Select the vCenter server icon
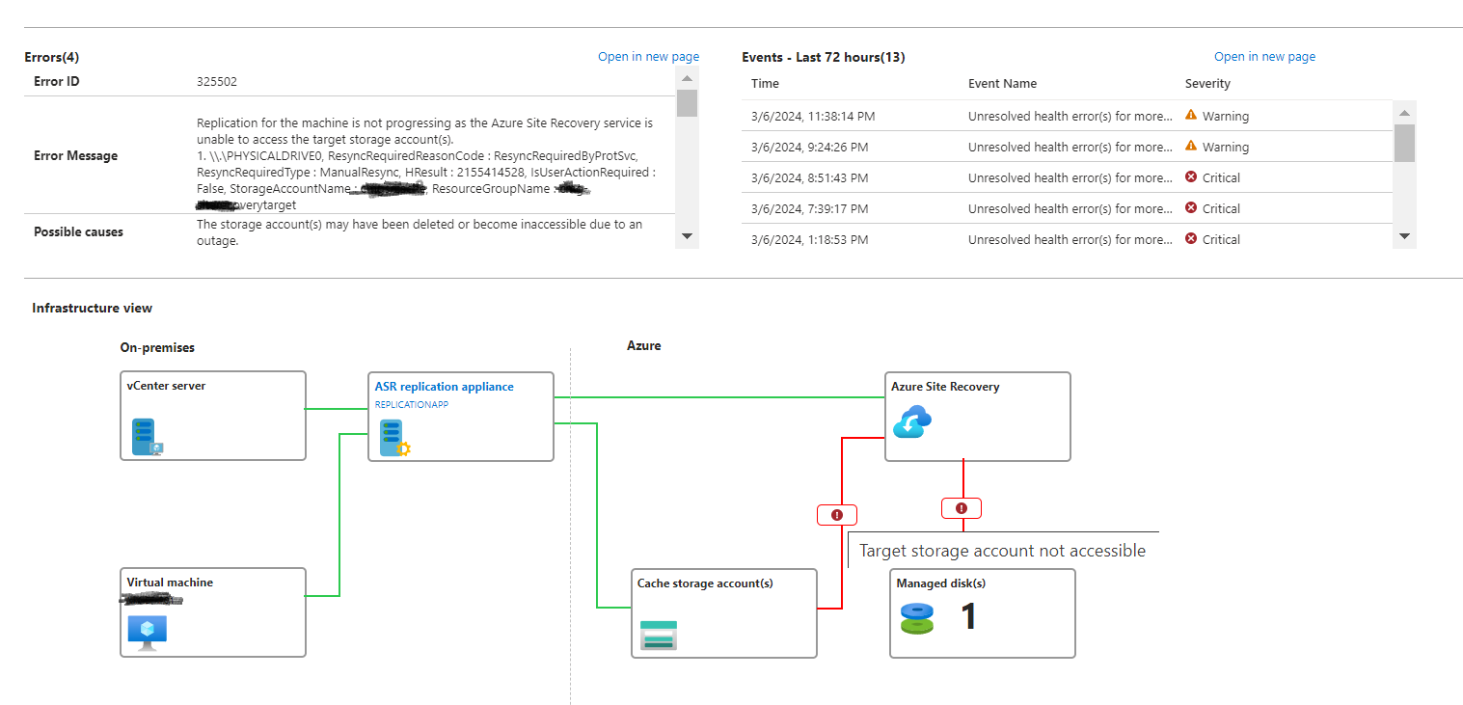Viewport: 1463px width, 705px height. (x=144, y=436)
